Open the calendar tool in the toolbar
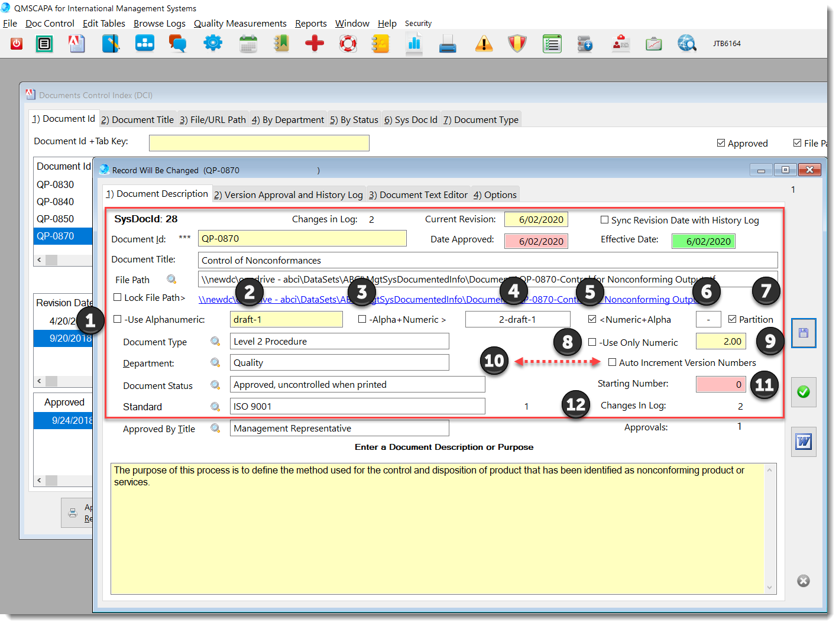Screen dimensions: 839x626 [x=248, y=43]
